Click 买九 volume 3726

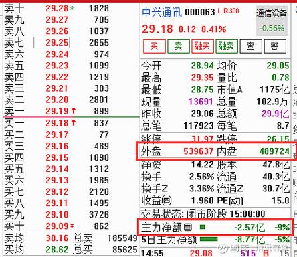pos(99,215)
